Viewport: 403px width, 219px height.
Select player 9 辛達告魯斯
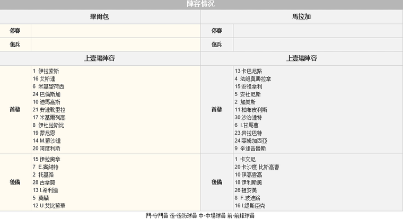click(250, 148)
